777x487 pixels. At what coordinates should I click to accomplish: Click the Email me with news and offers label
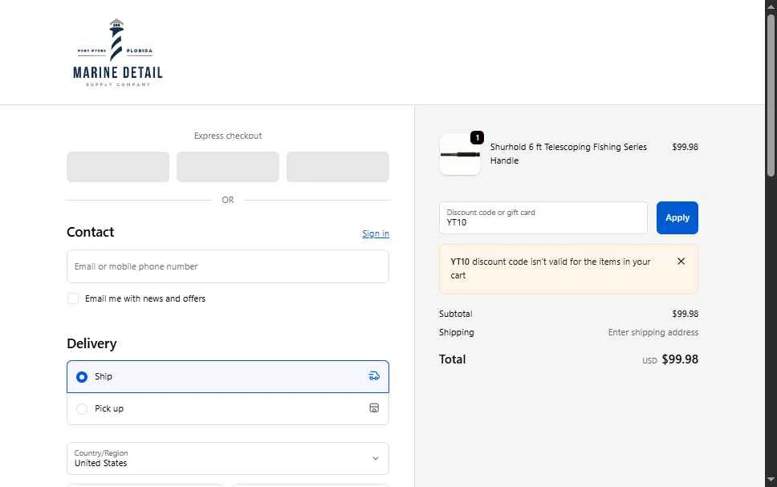(145, 298)
